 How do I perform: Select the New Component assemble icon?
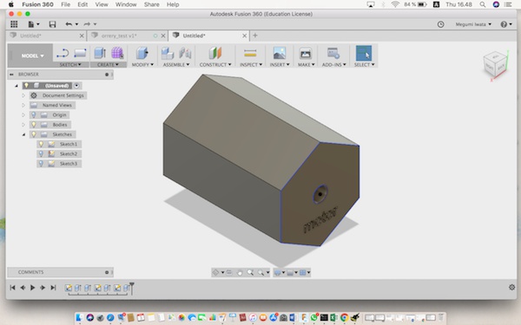[168, 53]
